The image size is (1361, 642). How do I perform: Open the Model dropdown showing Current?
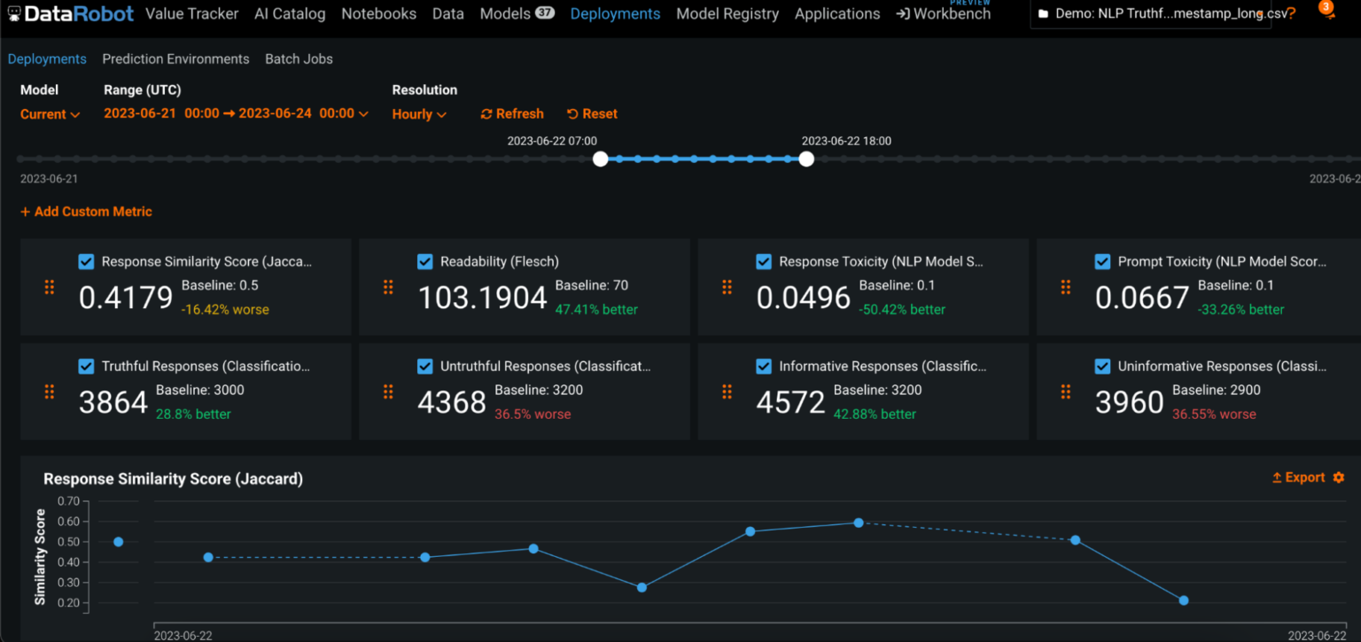point(50,113)
